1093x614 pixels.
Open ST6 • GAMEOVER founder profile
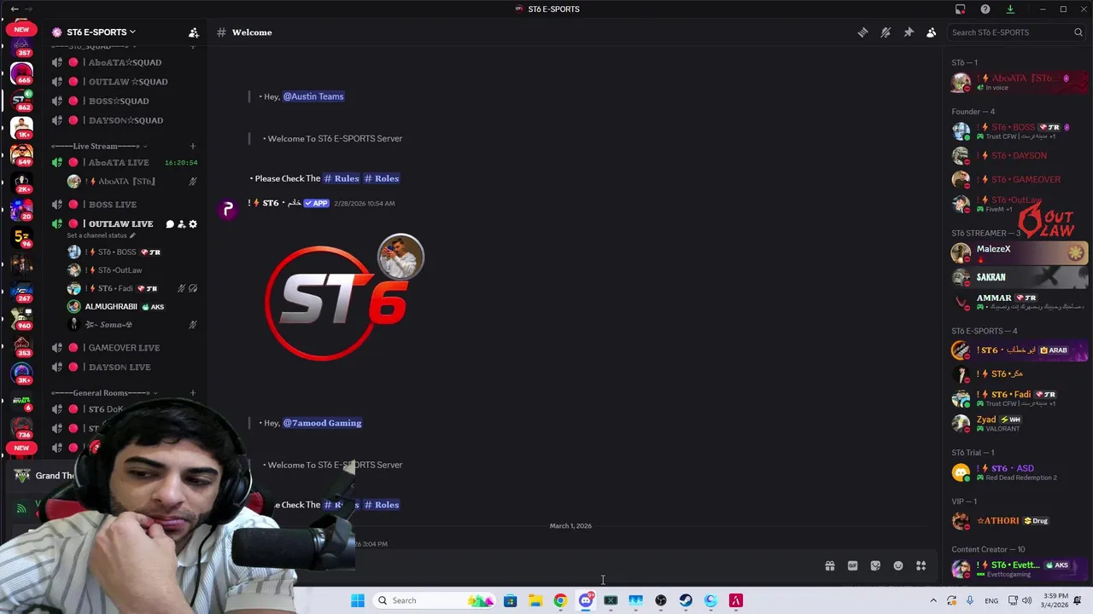click(x=1019, y=180)
